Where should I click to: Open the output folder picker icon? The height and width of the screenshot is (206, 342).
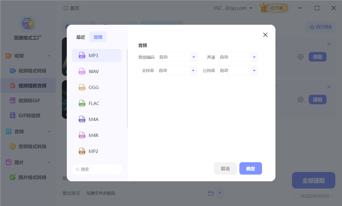(x=211, y=193)
